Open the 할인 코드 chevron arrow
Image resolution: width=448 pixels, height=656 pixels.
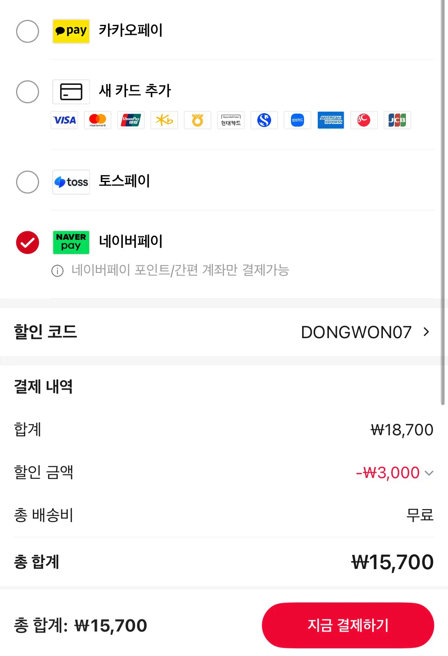pos(426,332)
